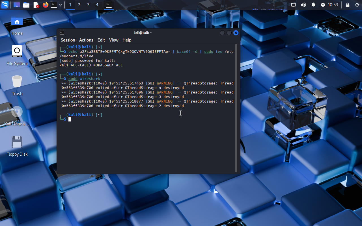The height and width of the screenshot is (226, 362).
Task: Click the clock showing 10:53
Action: pos(333,5)
